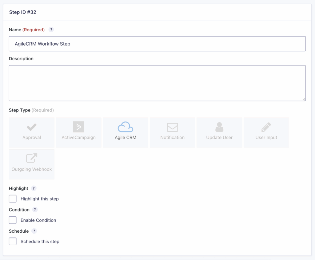Open the Schedule help tooltip
The height and width of the screenshot is (260, 315).
click(34, 231)
